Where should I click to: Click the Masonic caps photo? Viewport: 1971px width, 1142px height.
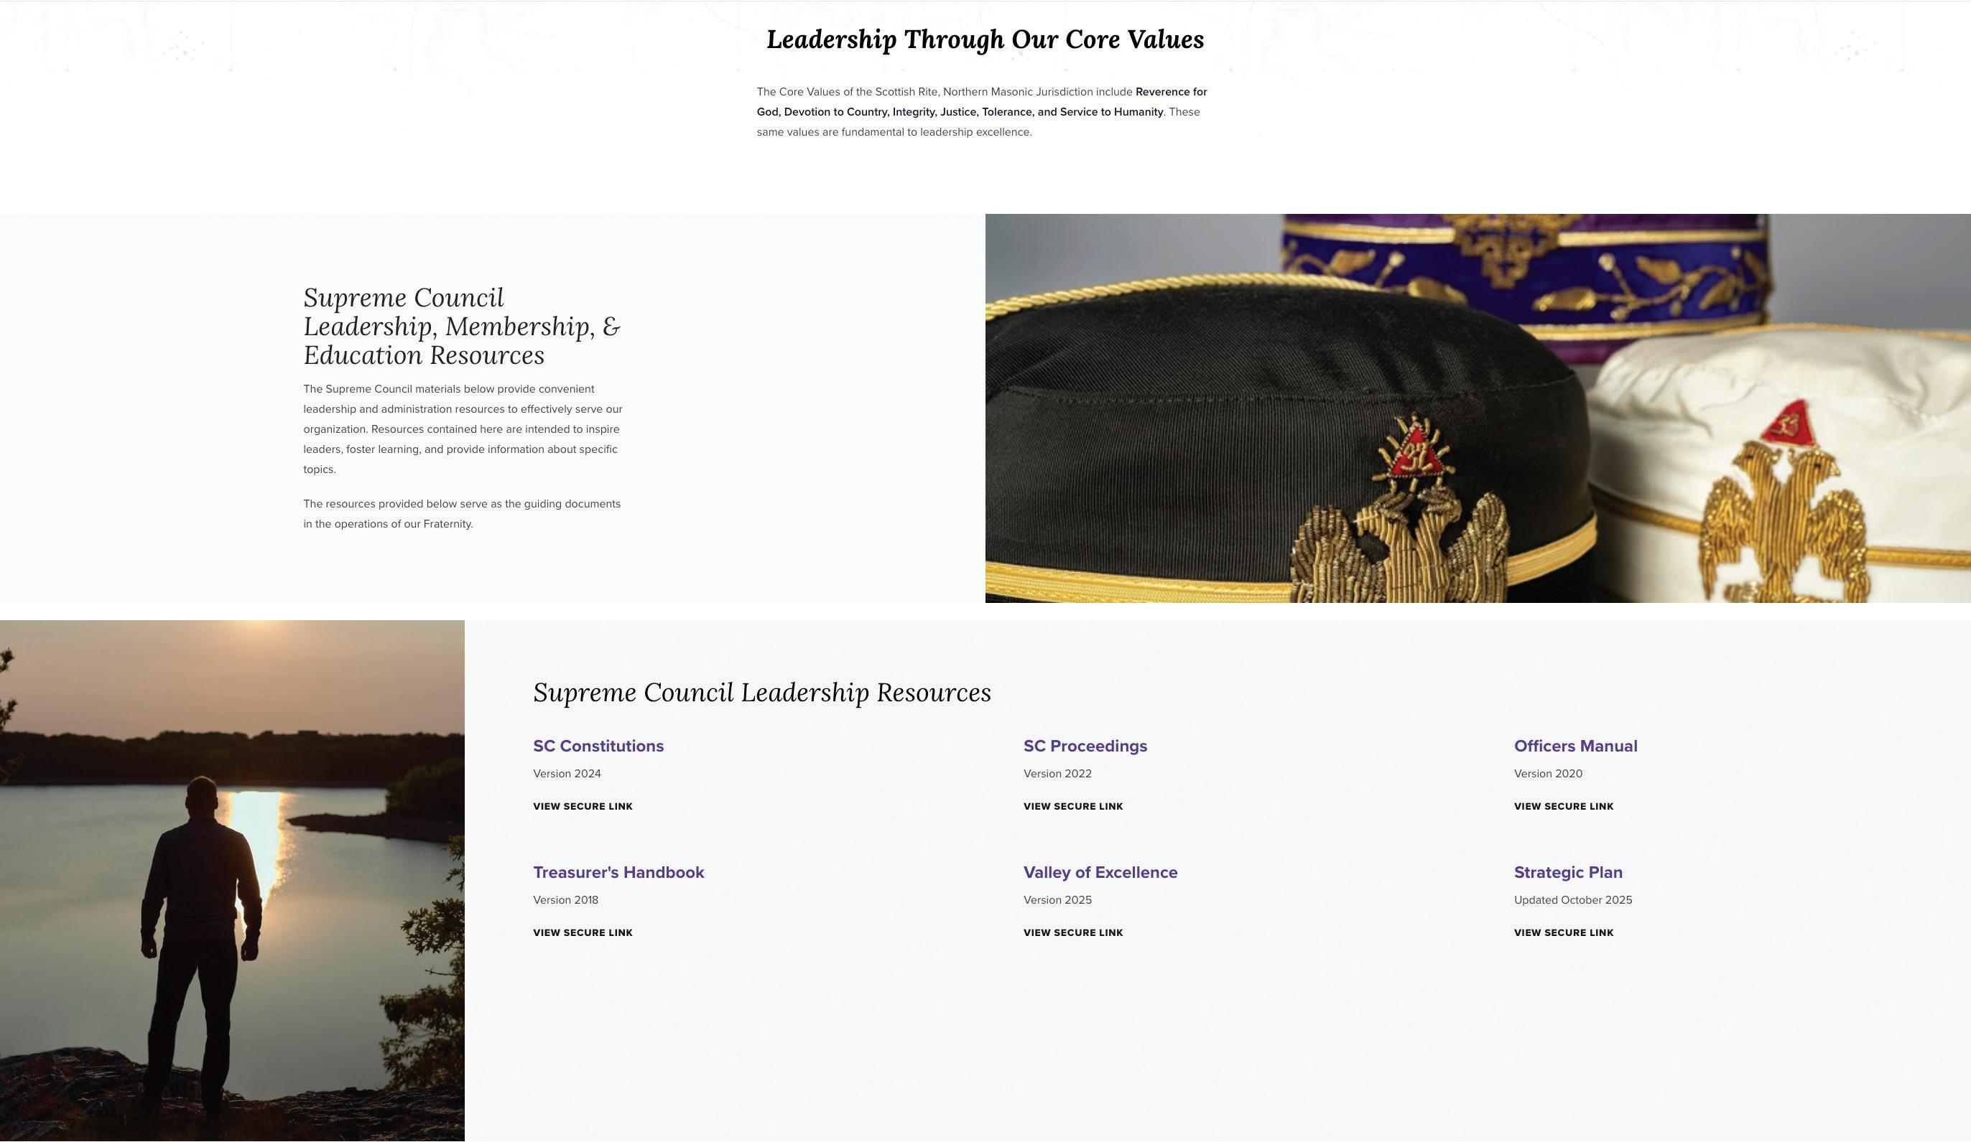pyautogui.click(x=1478, y=408)
